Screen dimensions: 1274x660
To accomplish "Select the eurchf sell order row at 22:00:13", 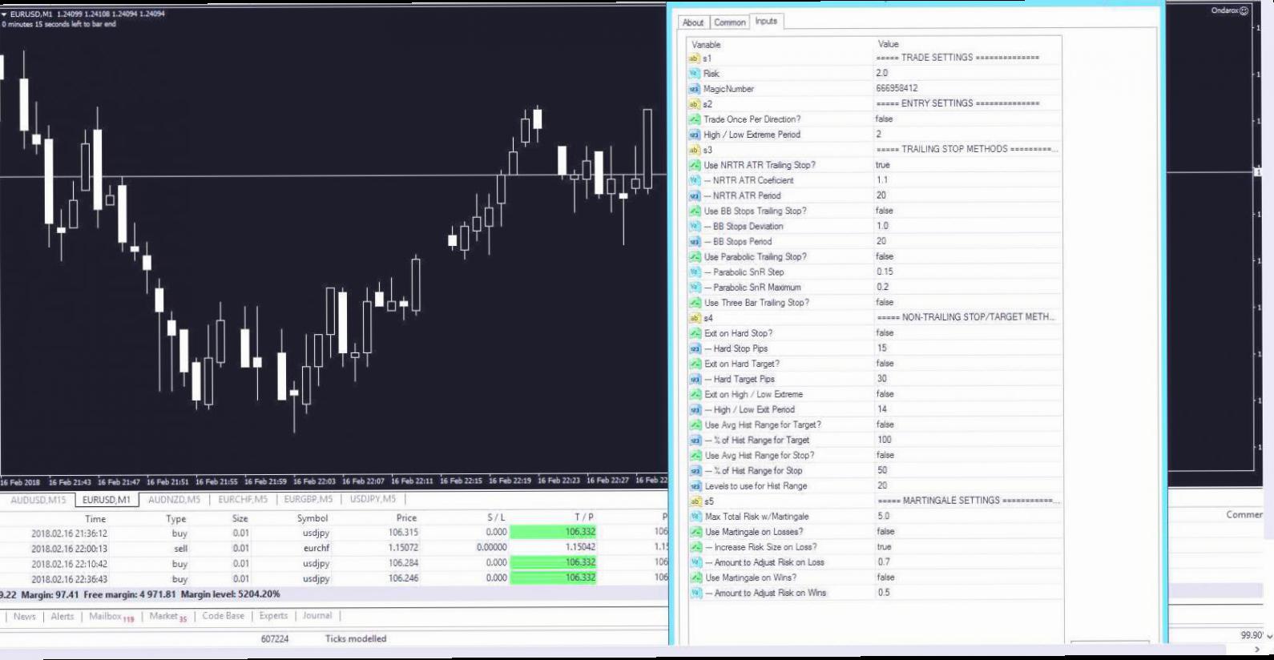I will pyautogui.click(x=333, y=549).
